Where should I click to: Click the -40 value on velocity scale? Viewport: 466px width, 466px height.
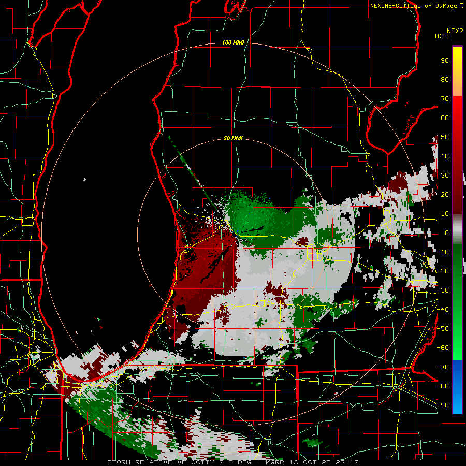pyautogui.click(x=443, y=310)
